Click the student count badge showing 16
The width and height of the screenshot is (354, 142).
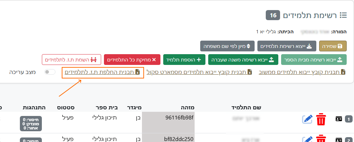(273, 15)
